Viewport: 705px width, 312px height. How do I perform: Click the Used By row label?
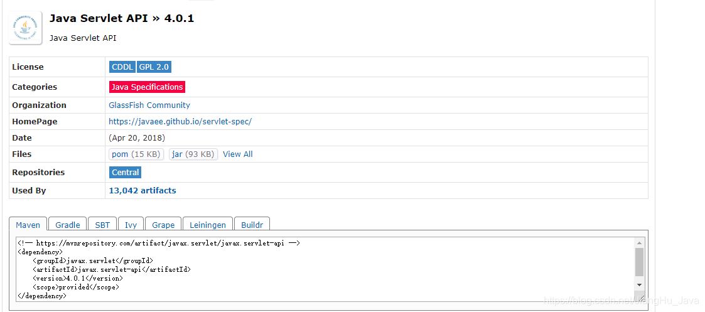[x=29, y=191]
